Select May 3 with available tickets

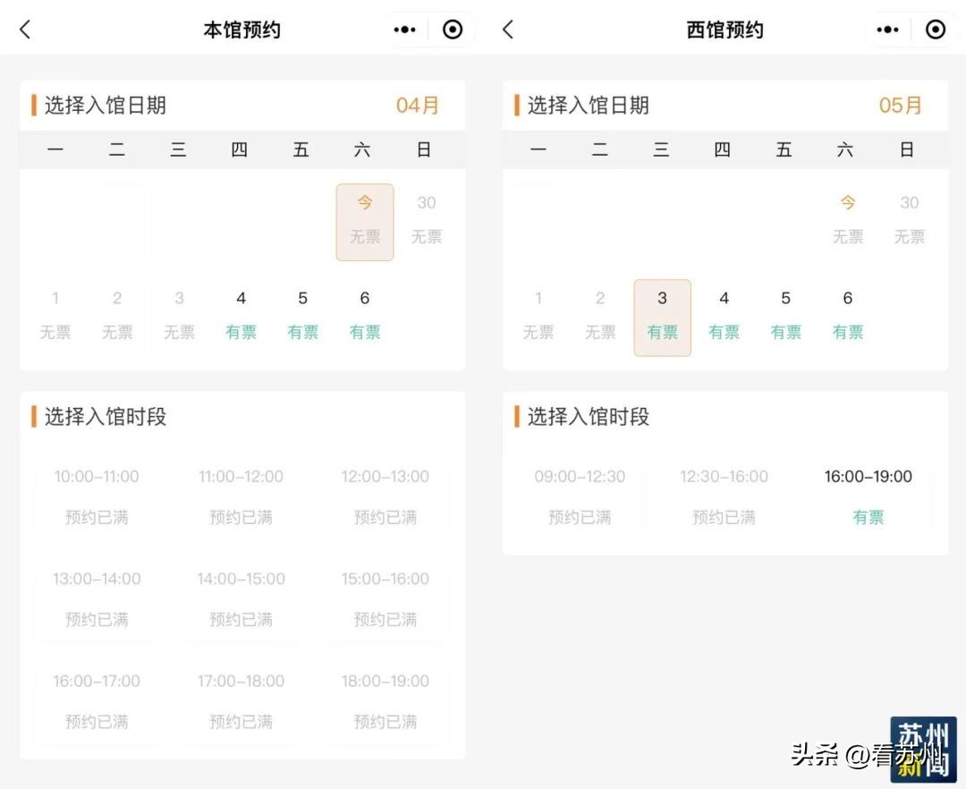coord(662,315)
